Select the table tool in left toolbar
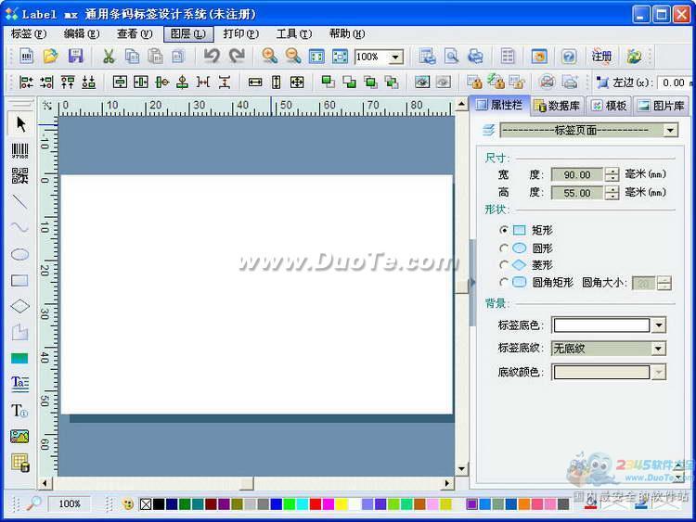Image resolution: width=696 pixels, height=522 pixels. pos(20,463)
